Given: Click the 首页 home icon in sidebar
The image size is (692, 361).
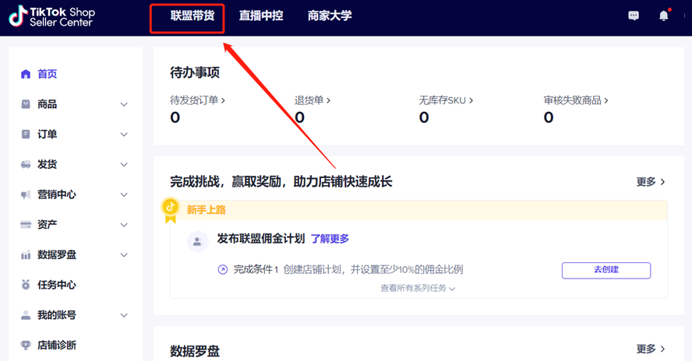Looking at the screenshot, I should pos(26,74).
